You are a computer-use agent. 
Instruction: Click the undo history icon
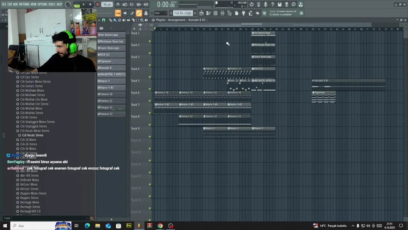point(251,4)
